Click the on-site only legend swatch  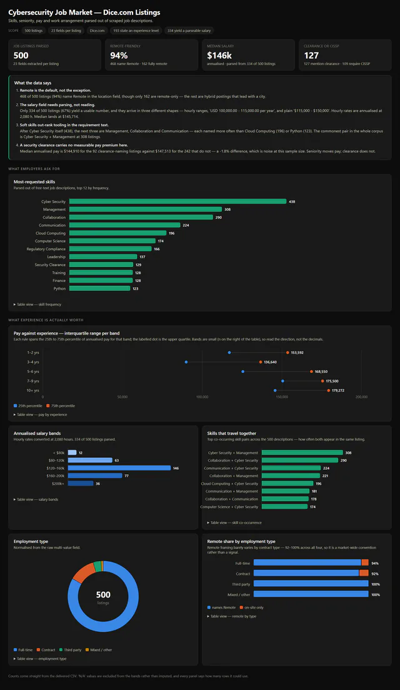click(x=241, y=607)
